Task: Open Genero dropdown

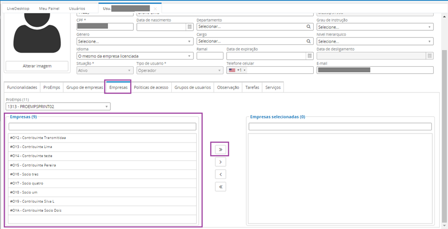Action: [135, 41]
